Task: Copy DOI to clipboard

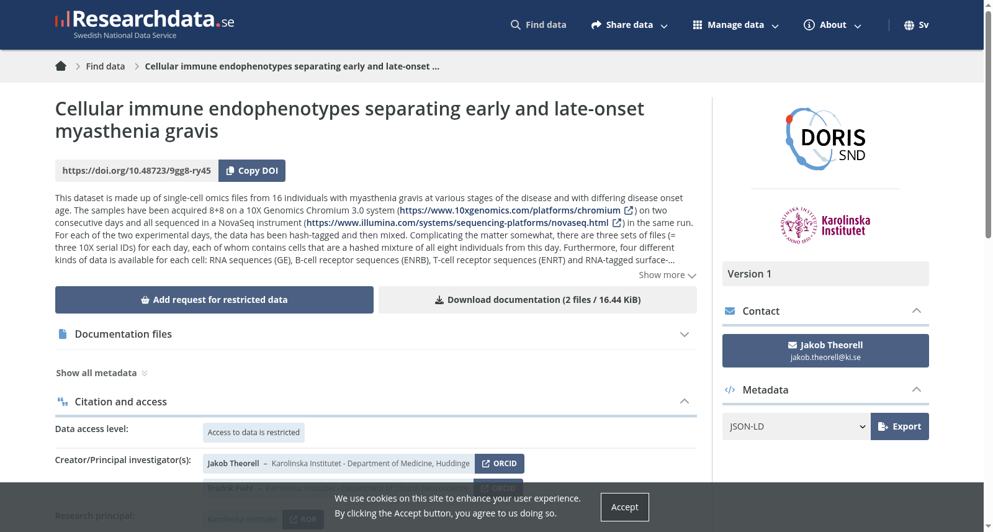Action: click(252, 171)
